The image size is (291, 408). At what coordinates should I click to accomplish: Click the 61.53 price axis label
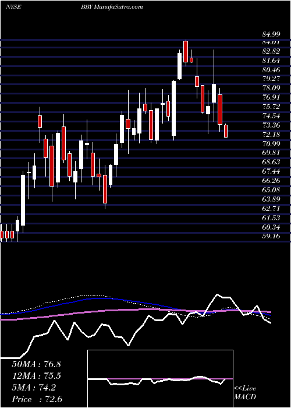[x=271, y=217]
